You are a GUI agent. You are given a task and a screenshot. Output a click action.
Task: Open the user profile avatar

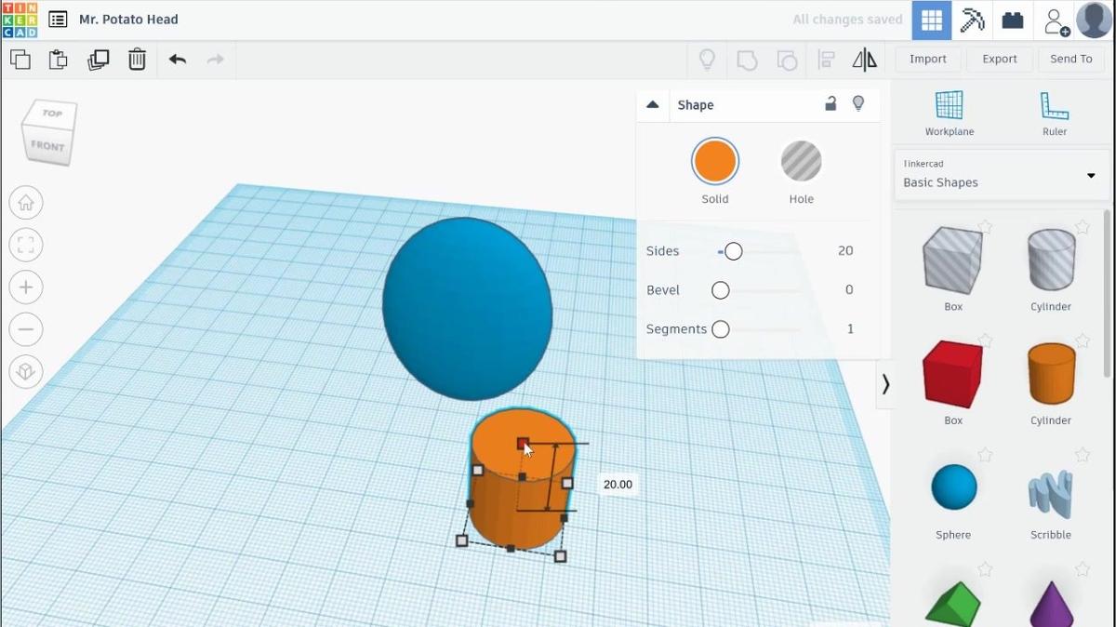1095,20
